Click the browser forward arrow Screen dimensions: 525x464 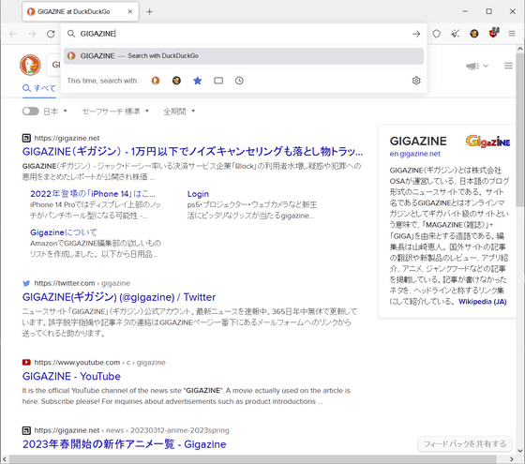pos(32,34)
